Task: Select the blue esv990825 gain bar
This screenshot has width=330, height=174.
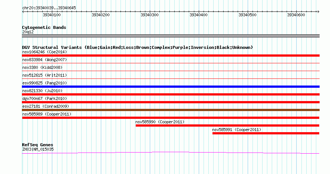Action: tap(171, 87)
